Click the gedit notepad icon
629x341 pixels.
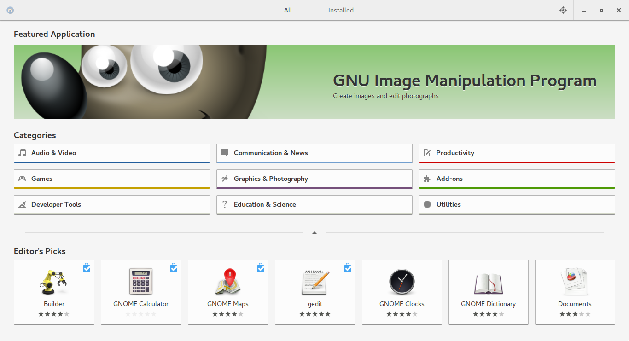click(x=315, y=282)
